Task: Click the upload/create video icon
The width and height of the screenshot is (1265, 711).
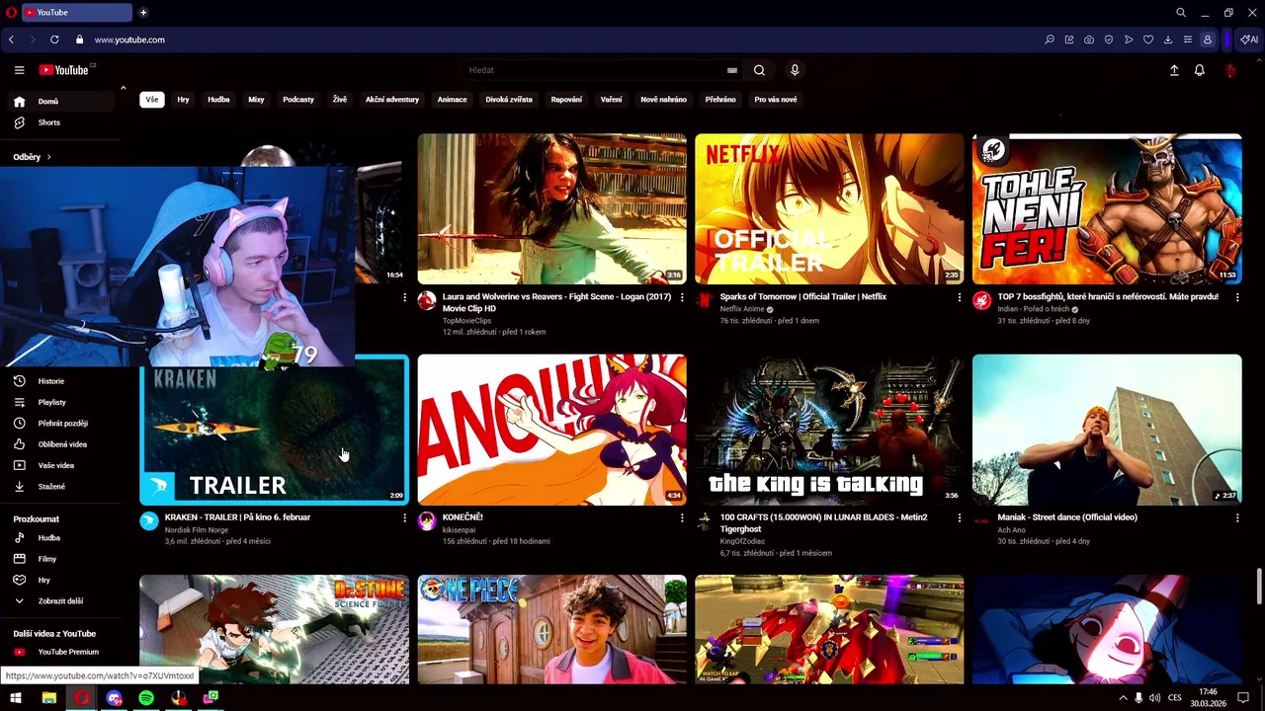Action: pos(1174,70)
